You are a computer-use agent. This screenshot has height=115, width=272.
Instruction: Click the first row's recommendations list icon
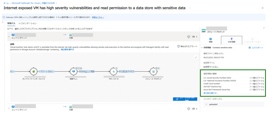click(x=194, y=37)
